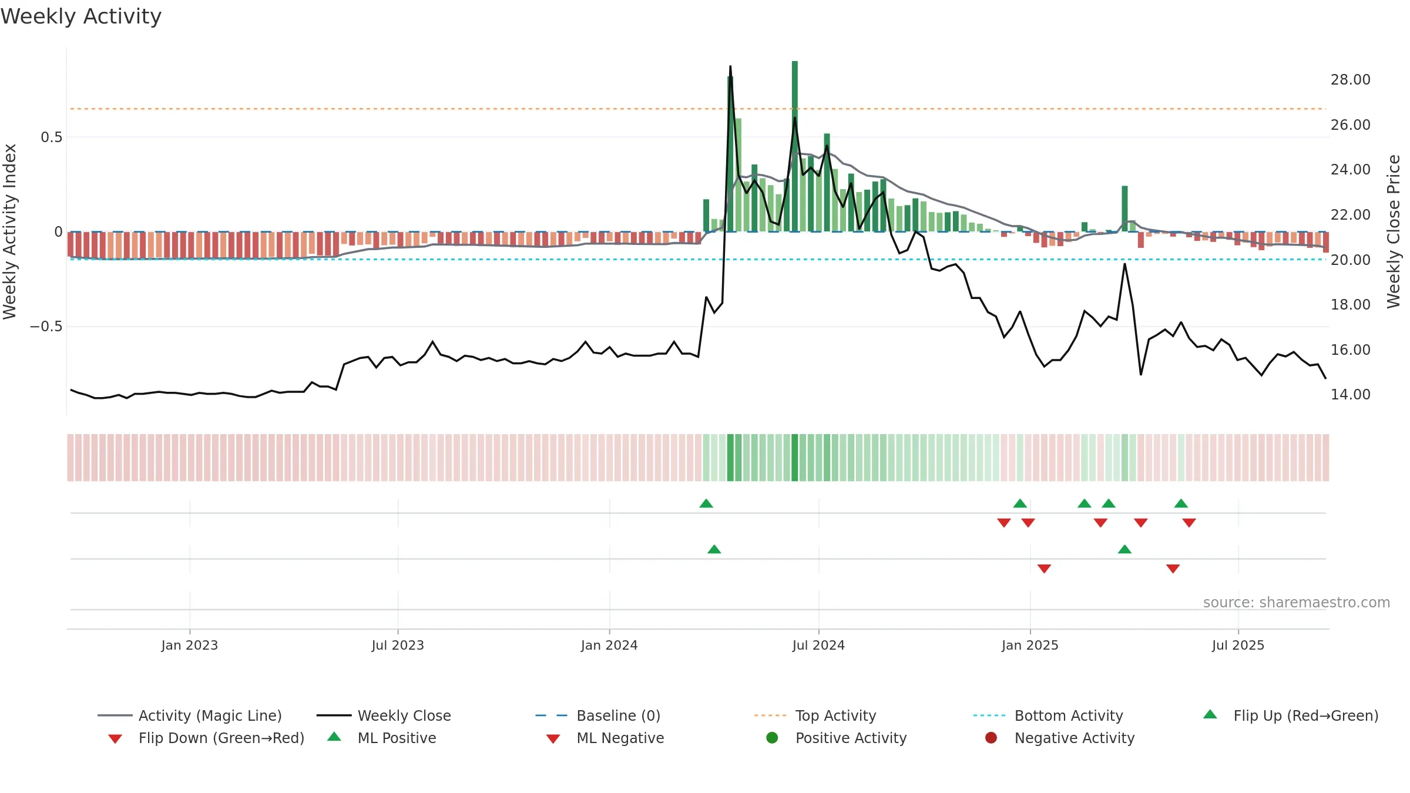Click the −0.5 activity index tick label

coord(46,326)
